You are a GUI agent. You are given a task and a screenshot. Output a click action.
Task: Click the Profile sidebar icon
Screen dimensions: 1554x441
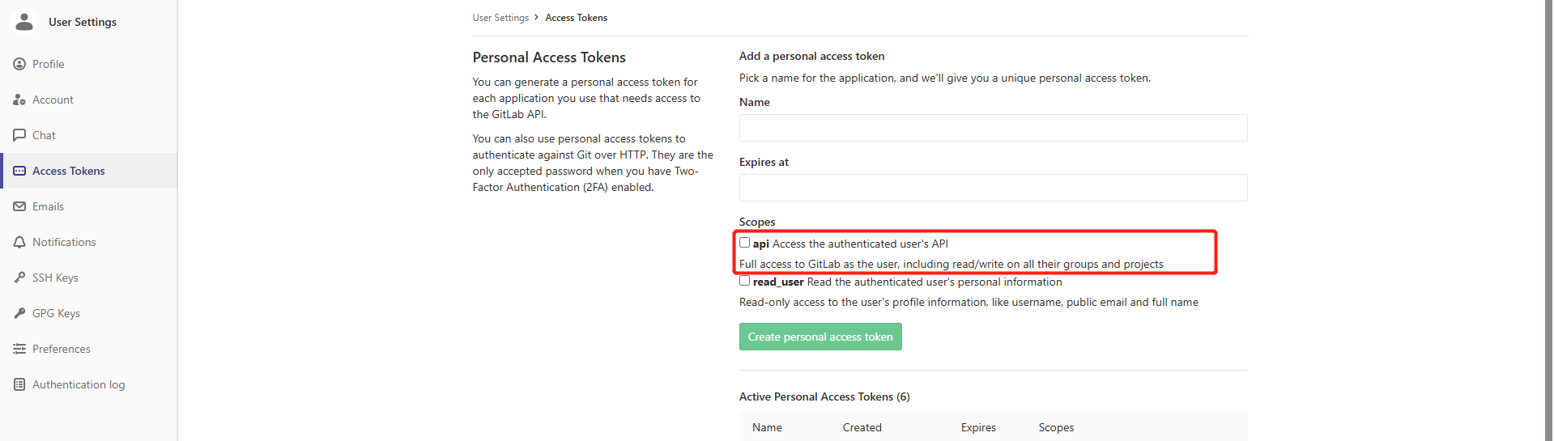pyautogui.click(x=19, y=64)
